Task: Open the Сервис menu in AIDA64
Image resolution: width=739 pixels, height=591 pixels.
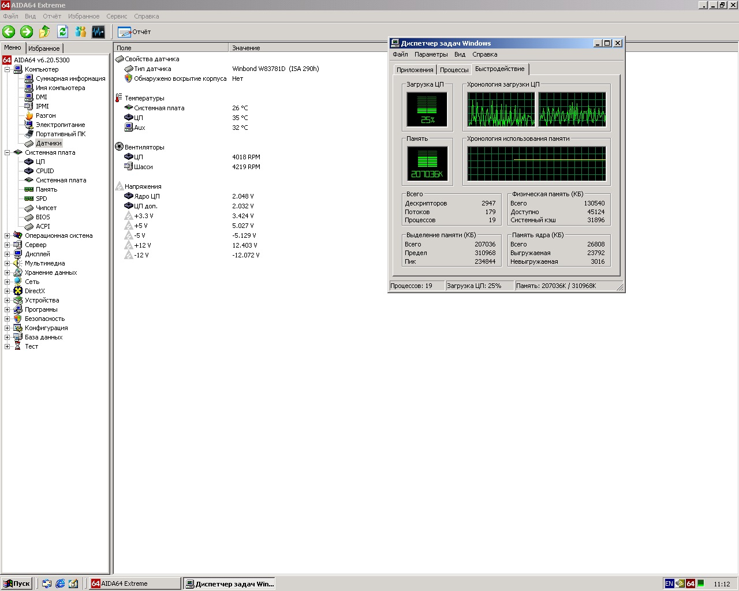Action: pos(117,16)
